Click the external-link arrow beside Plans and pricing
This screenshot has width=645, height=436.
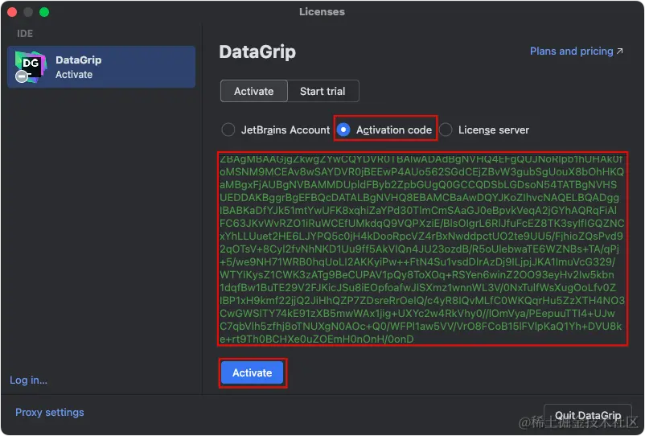point(619,51)
